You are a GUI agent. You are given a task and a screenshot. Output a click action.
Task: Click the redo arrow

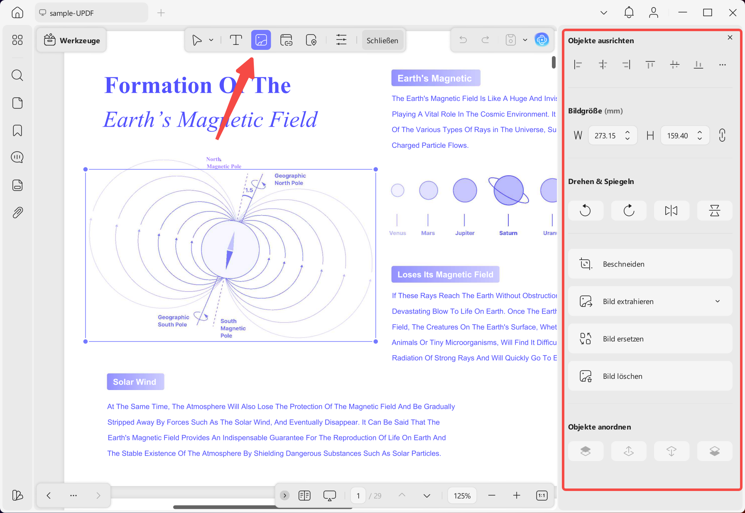coord(485,40)
